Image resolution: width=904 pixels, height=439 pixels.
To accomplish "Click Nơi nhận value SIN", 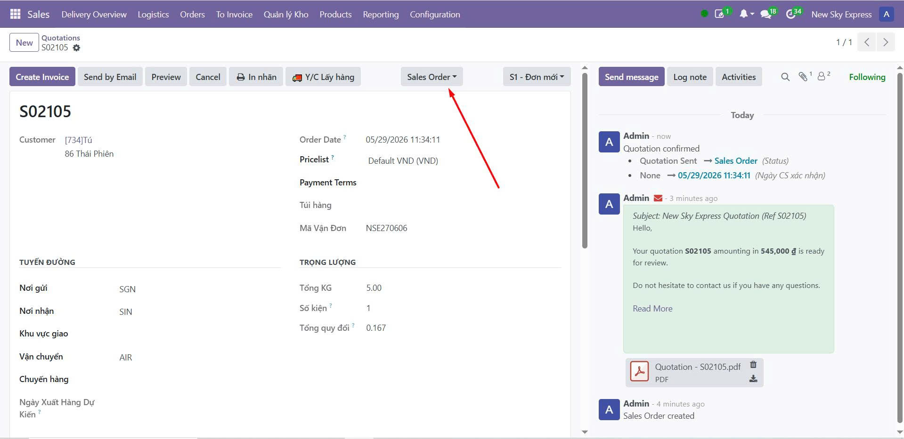I will click(x=125, y=311).
